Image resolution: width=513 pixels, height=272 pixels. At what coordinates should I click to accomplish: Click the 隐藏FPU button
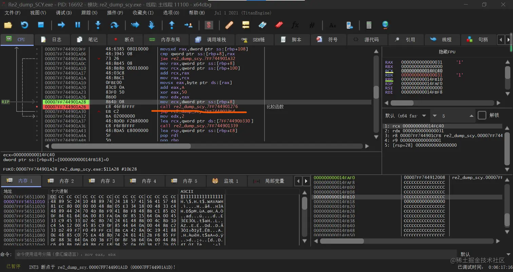447,52
